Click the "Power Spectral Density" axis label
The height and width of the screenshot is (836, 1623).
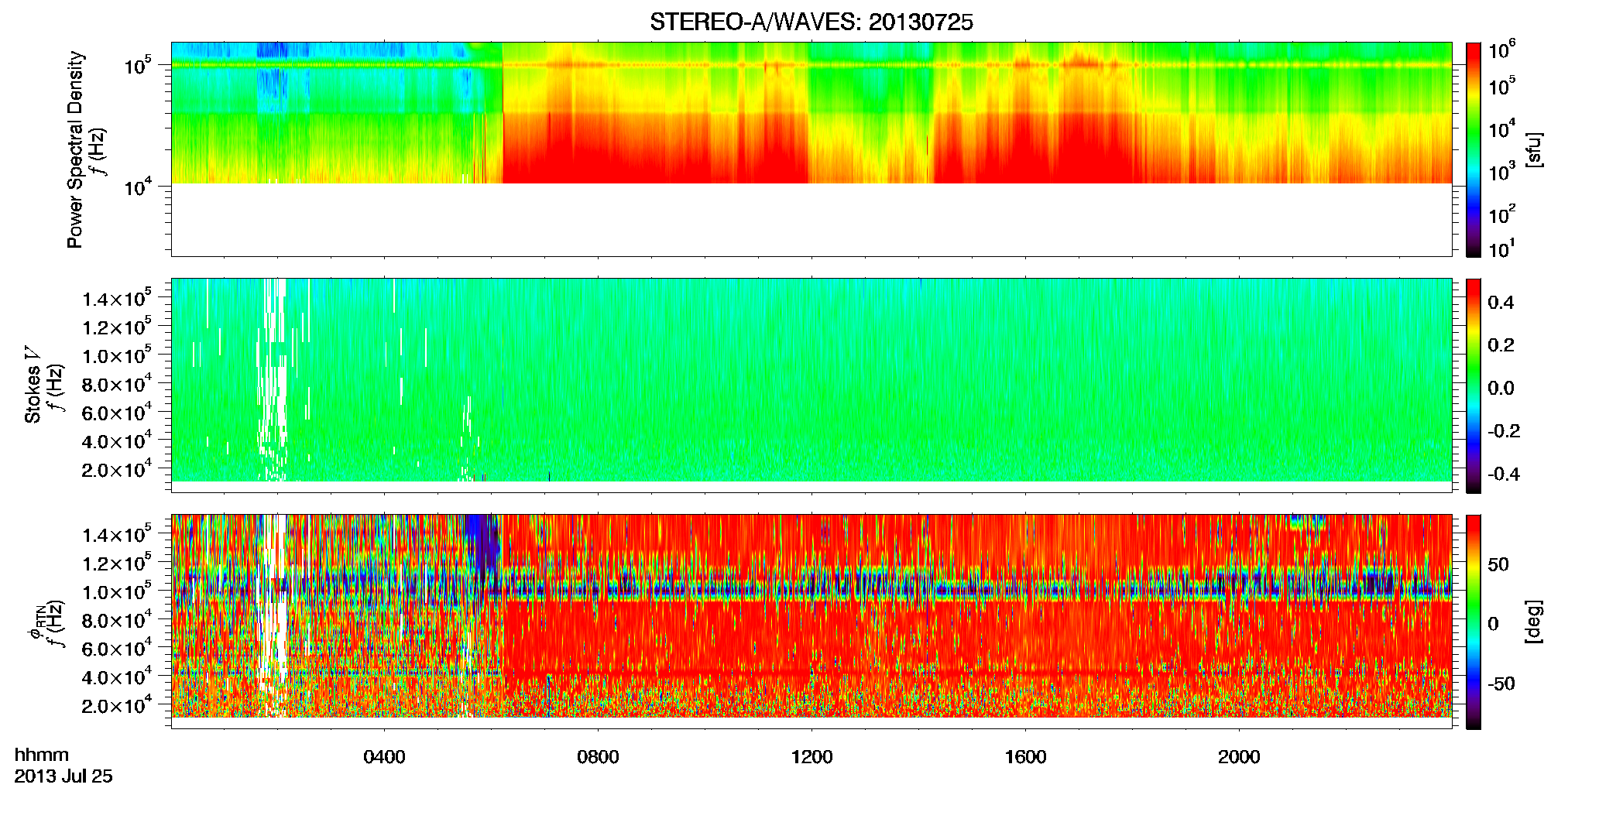click(x=75, y=149)
